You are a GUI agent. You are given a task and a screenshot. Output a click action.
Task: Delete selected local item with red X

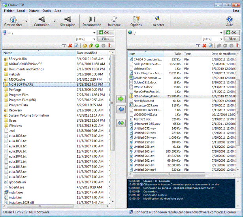[x=70, y=45]
